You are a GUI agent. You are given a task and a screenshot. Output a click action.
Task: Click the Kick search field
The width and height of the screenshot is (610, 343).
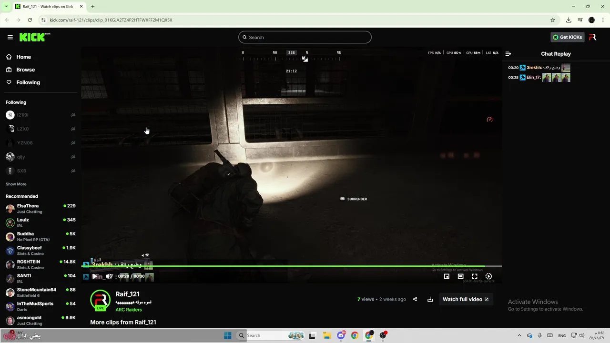click(x=305, y=37)
